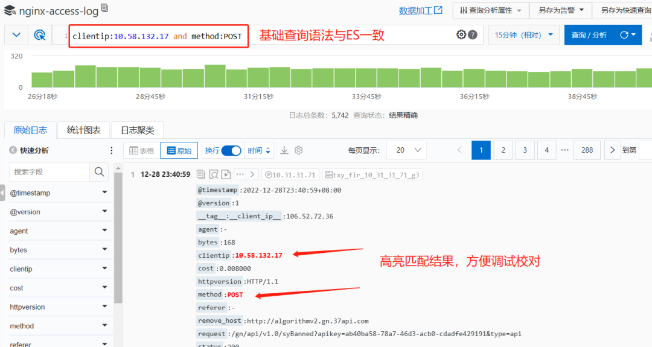Click the 搜索字段 search input
The height and width of the screenshot is (347, 652).
[49, 171]
